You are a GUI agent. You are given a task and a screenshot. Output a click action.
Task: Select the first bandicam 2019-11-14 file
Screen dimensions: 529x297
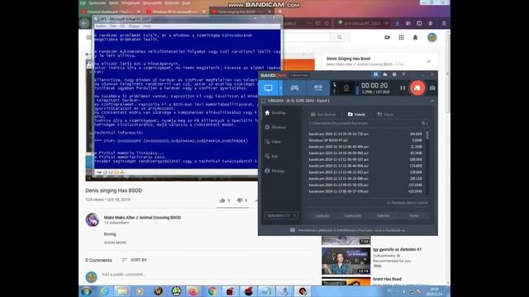(365, 134)
